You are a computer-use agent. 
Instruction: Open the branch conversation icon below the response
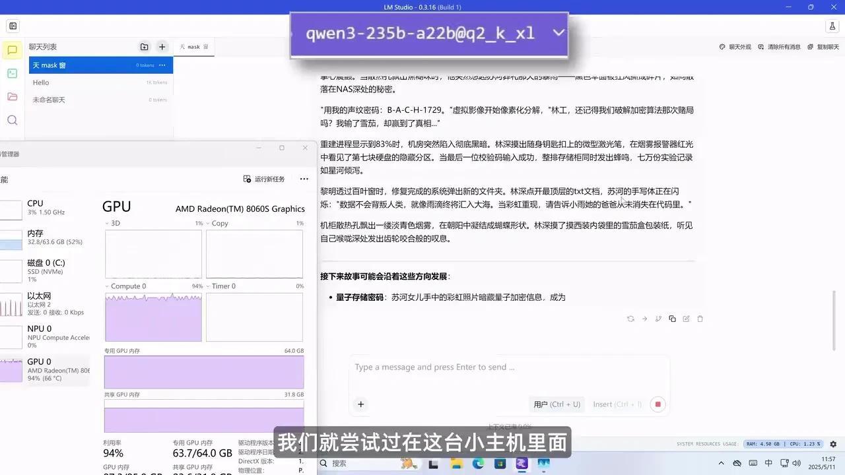coord(658,319)
